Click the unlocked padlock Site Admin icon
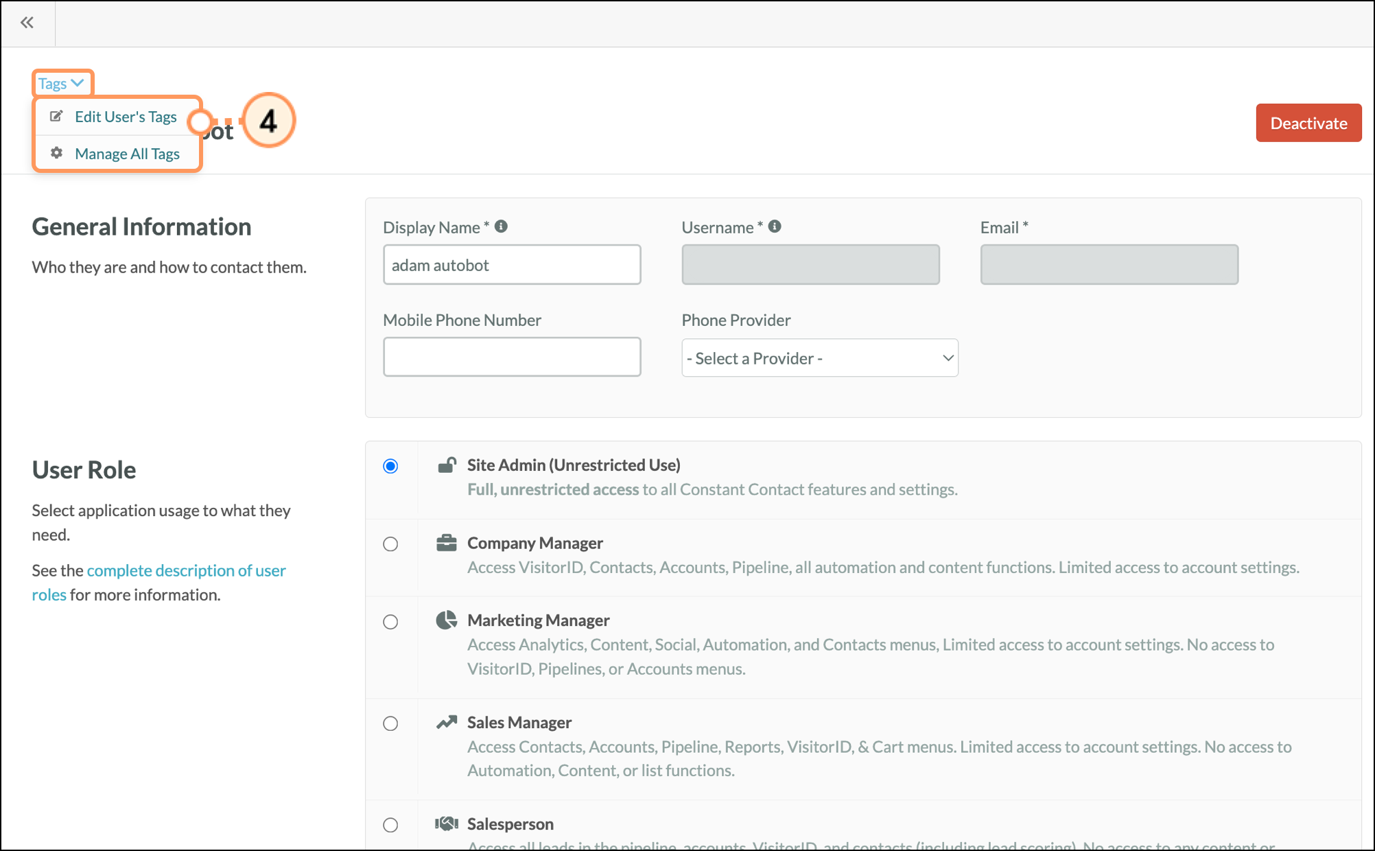Screen dimensions: 1375x851 point(447,465)
